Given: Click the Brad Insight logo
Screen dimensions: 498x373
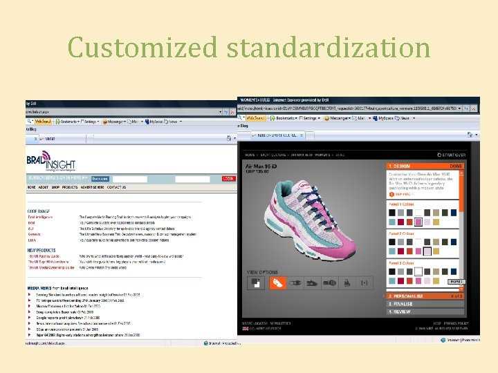Looking at the screenshot, I should click(x=50, y=161).
